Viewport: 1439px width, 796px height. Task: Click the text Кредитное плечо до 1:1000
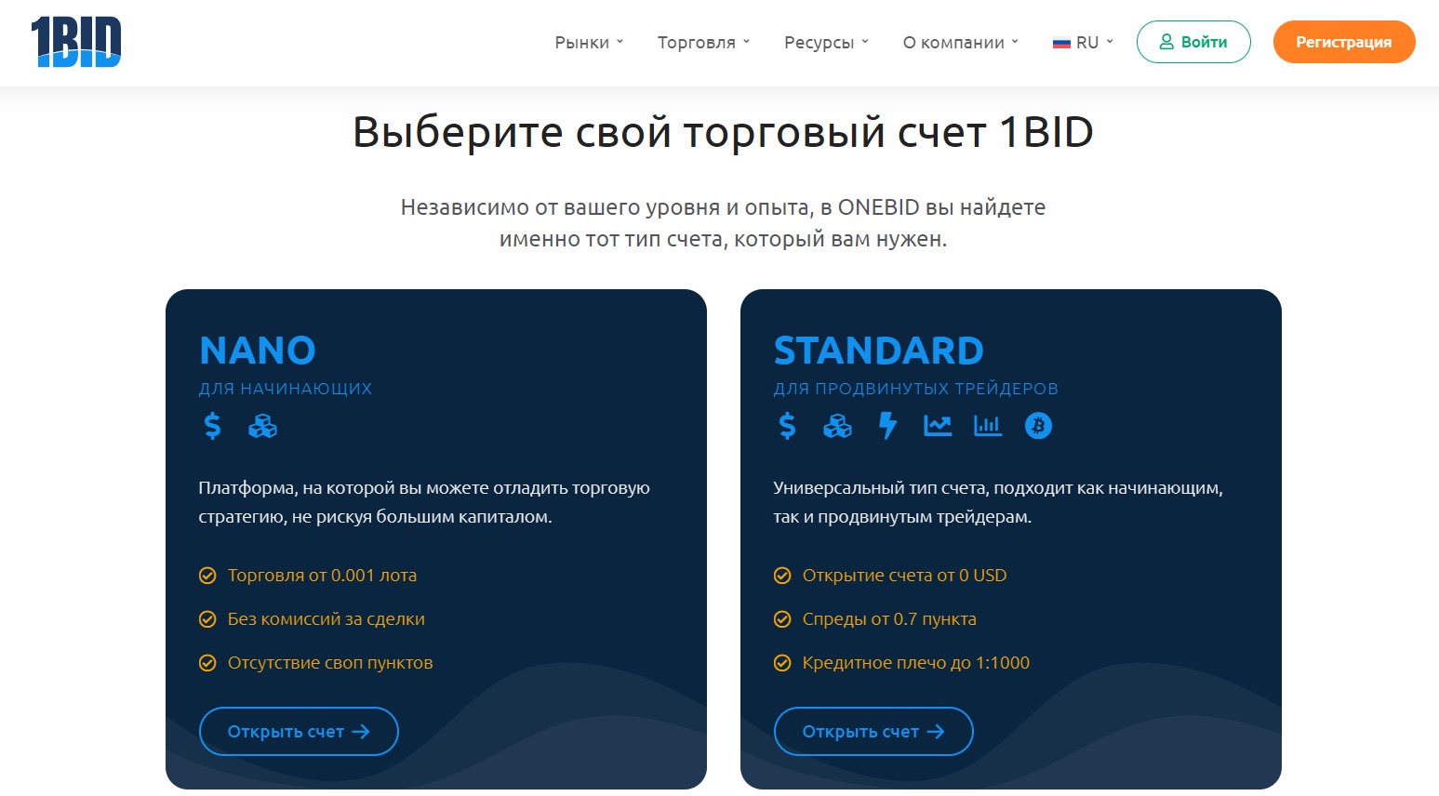point(916,663)
